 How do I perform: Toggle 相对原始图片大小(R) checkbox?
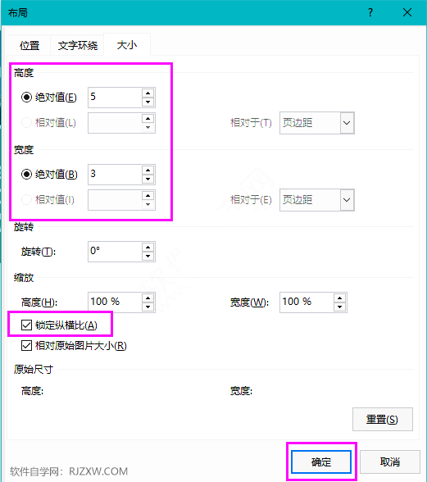pyautogui.click(x=26, y=346)
